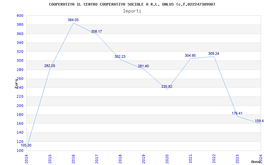Click the 400 y-axis tick label
Screen dimensions: 264x165
pyautogui.click(x=20, y=16)
